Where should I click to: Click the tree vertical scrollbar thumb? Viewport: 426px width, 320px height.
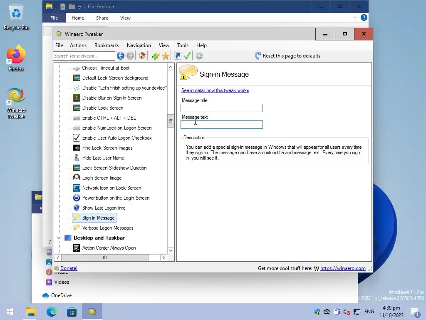click(171, 121)
